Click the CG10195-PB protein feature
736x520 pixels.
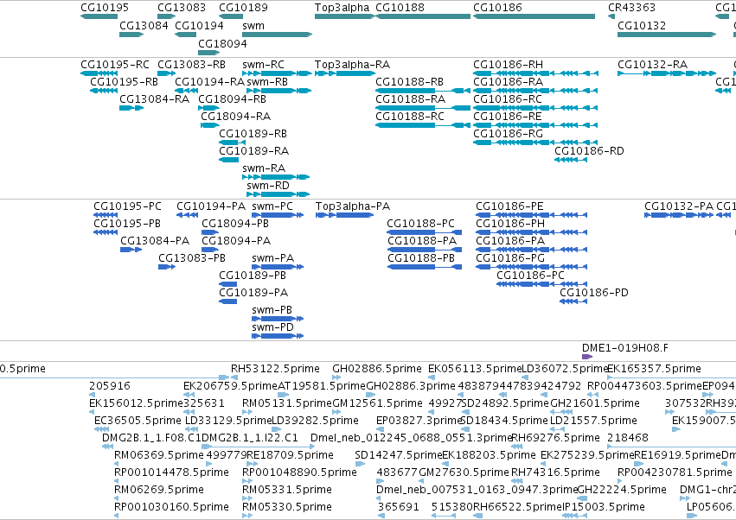[x=106, y=232]
